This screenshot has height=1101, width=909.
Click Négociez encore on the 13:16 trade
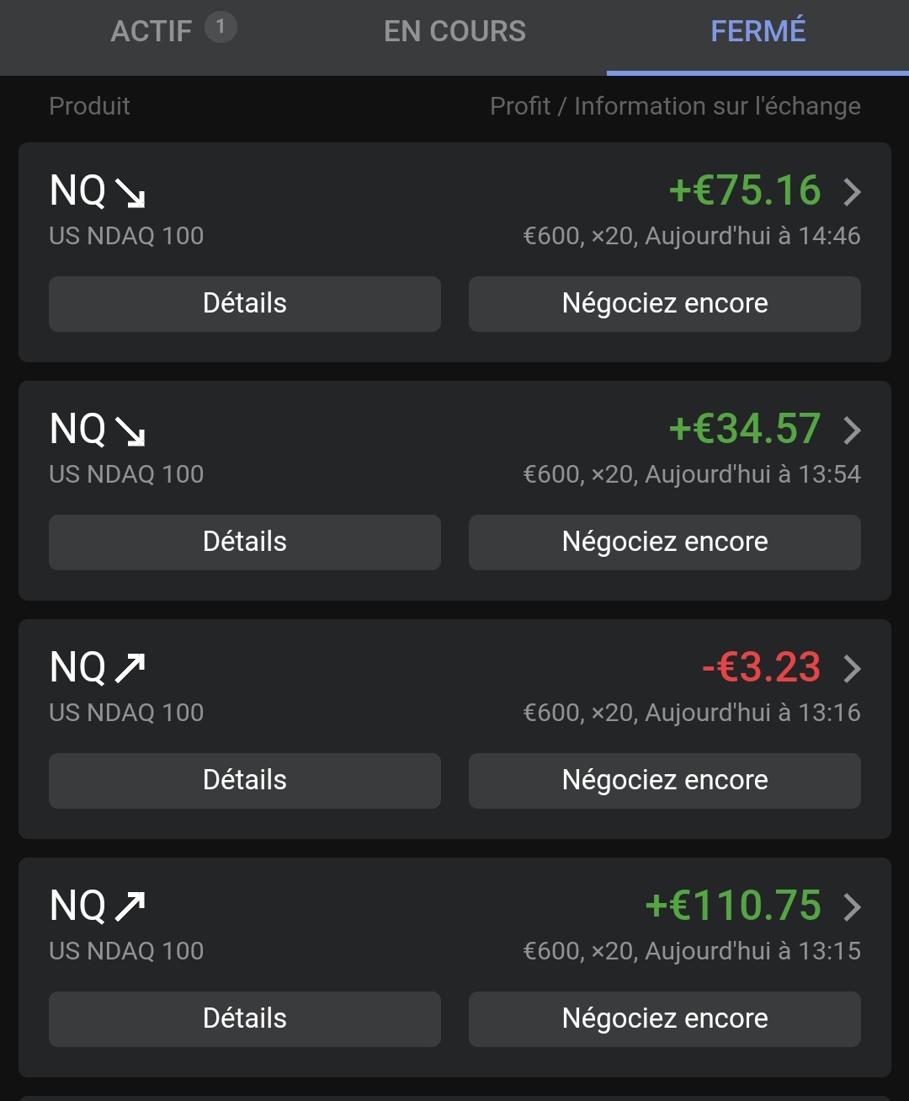point(665,780)
